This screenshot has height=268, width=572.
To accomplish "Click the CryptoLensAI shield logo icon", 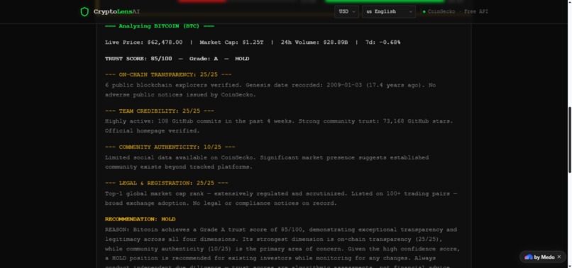I will (x=84, y=11).
